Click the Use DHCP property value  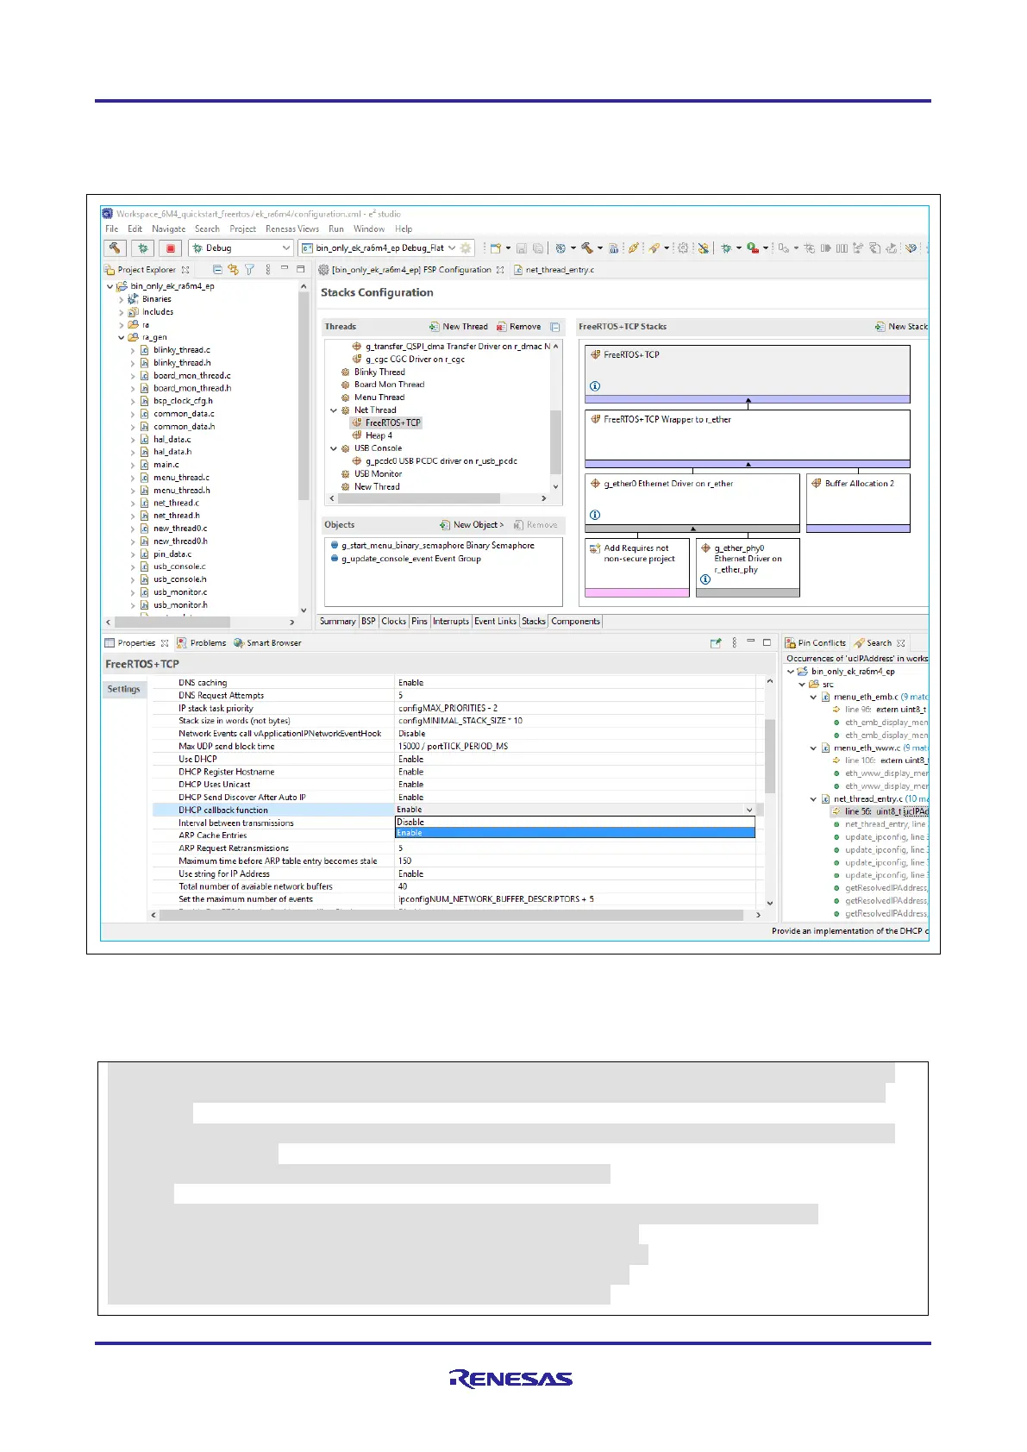(x=577, y=760)
